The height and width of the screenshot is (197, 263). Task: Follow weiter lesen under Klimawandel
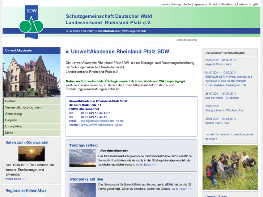coord(16,179)
